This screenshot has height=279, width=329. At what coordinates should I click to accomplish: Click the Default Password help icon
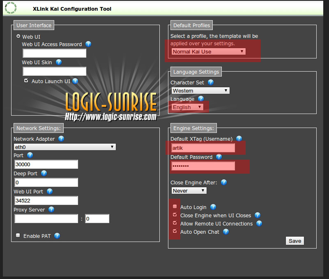219,157
